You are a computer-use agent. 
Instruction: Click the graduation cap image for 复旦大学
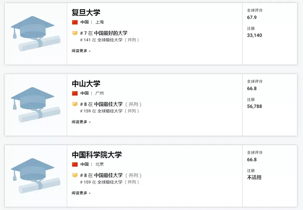point(35,34)
